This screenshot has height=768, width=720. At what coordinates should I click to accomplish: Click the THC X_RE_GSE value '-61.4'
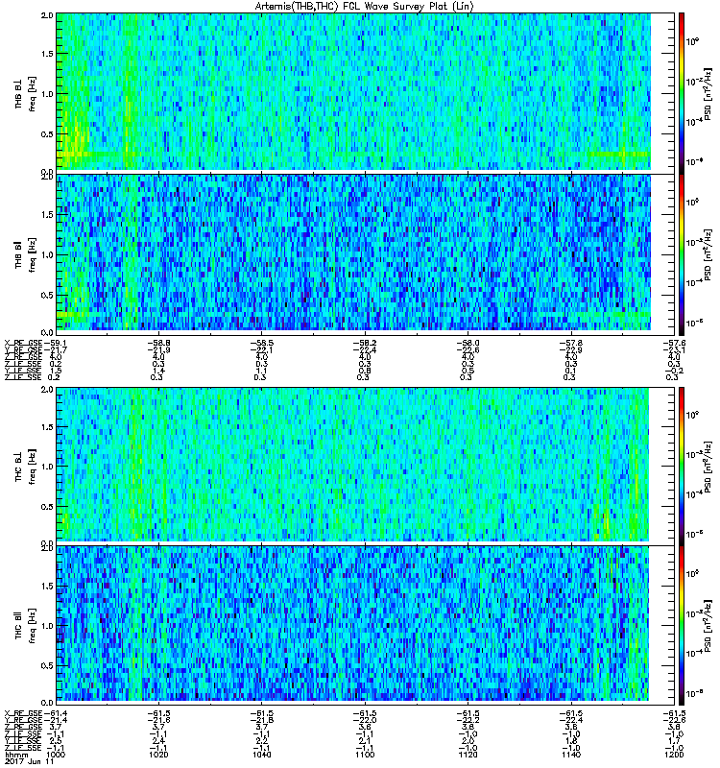coord(55,713)
